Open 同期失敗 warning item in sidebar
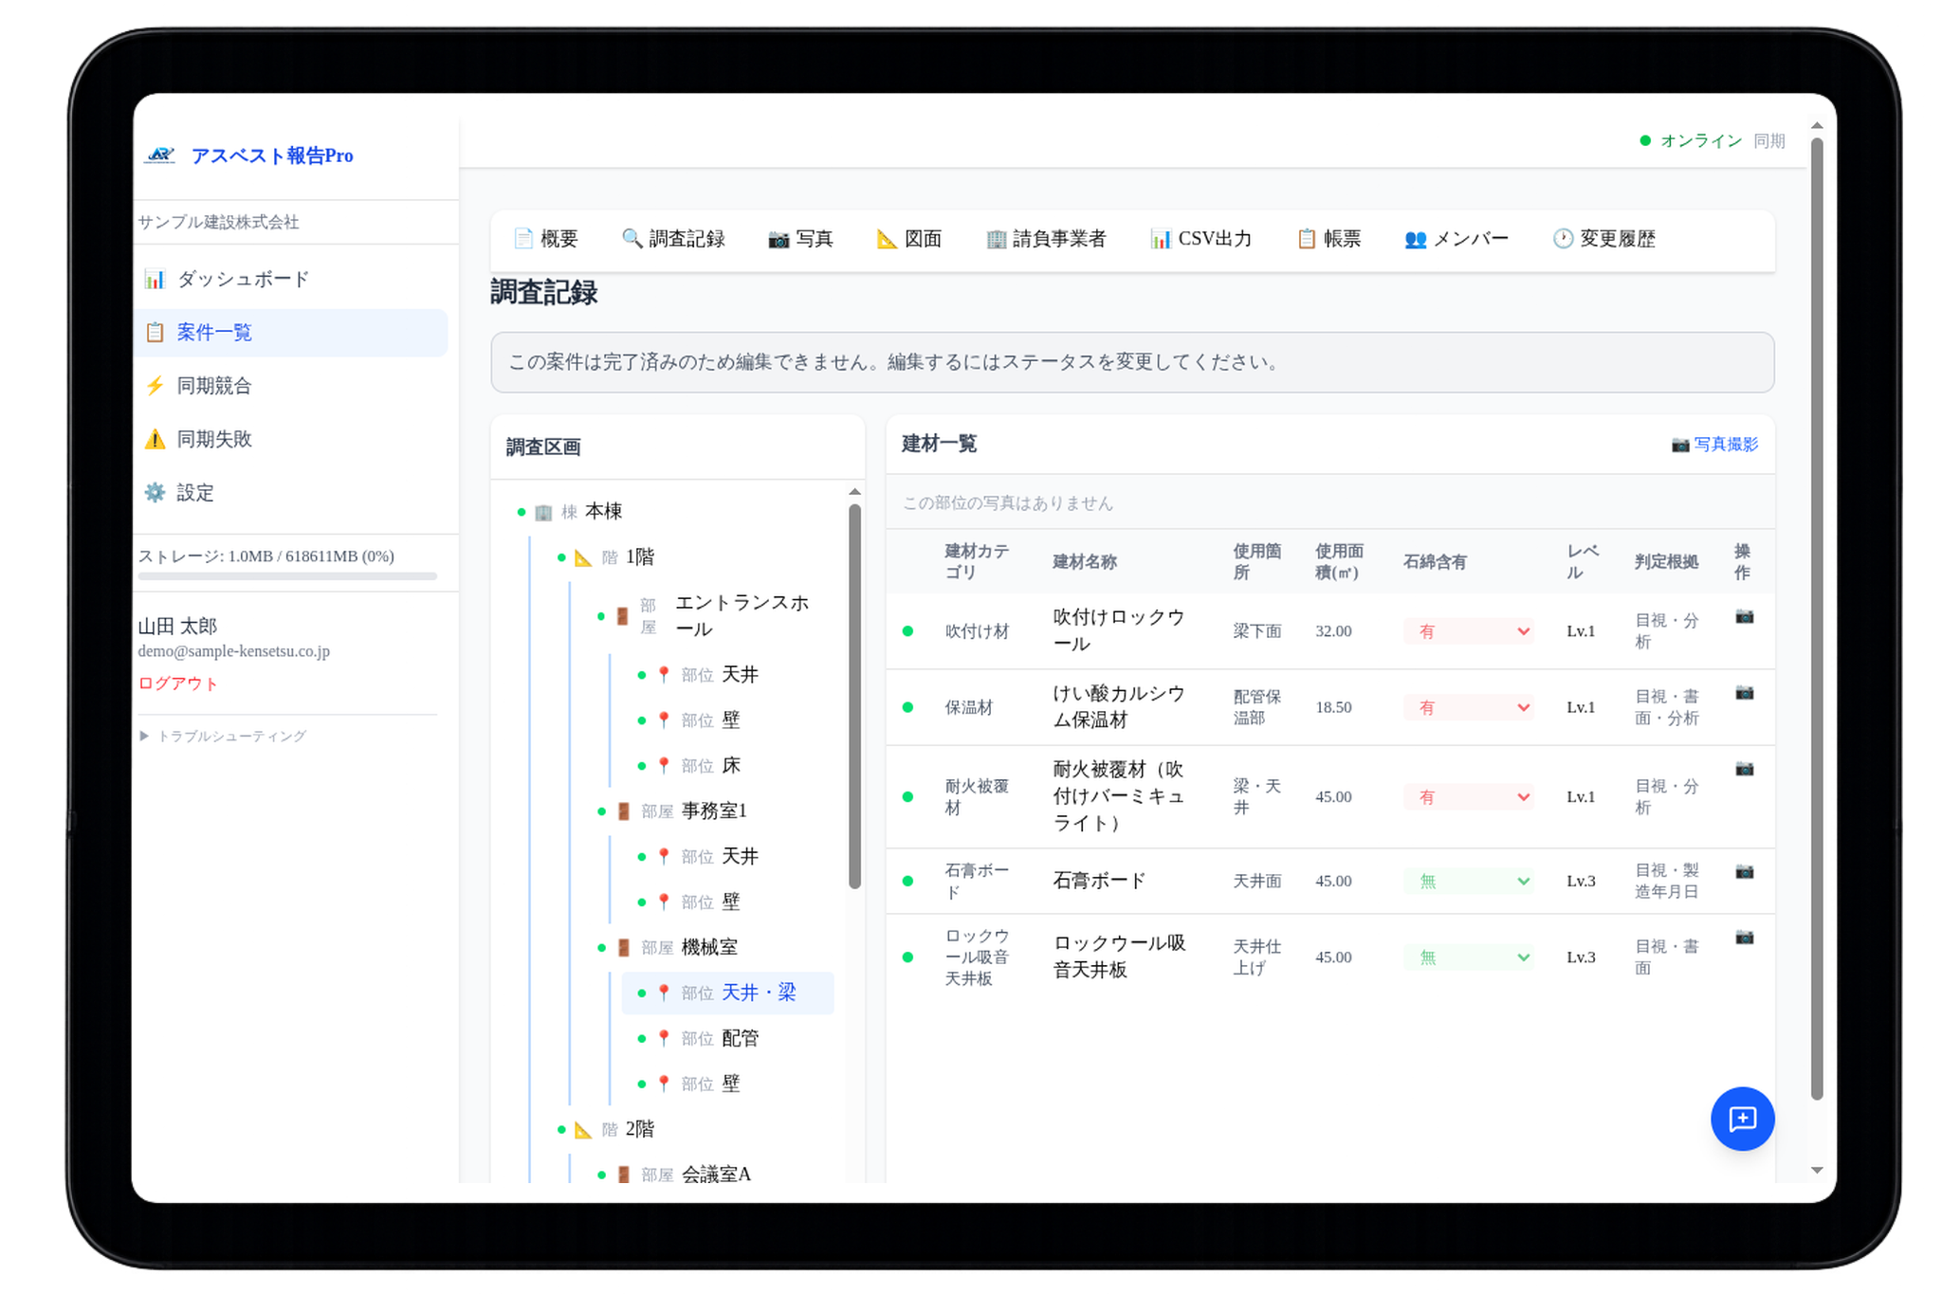This screenshot has height=1294, width=1942. 214,439
